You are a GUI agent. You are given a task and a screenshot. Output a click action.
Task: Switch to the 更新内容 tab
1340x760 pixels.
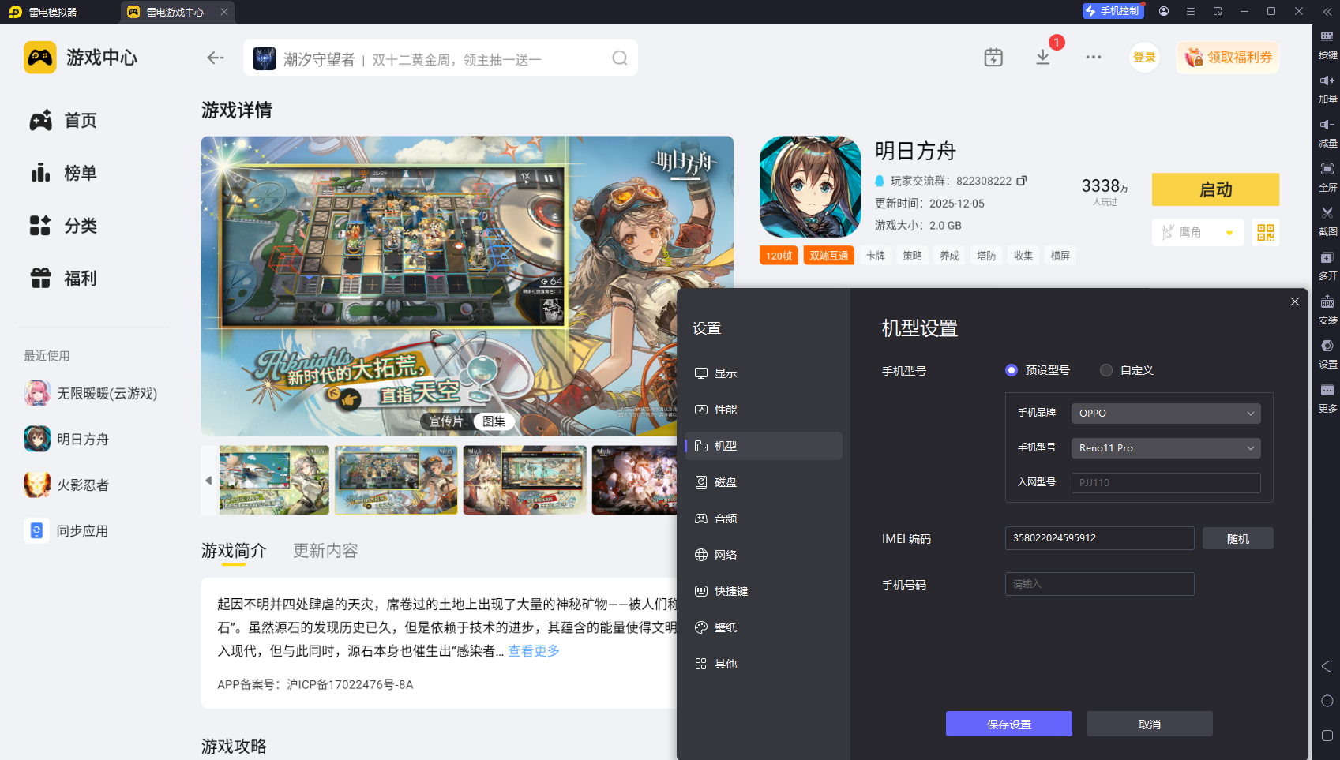point(325,551)
